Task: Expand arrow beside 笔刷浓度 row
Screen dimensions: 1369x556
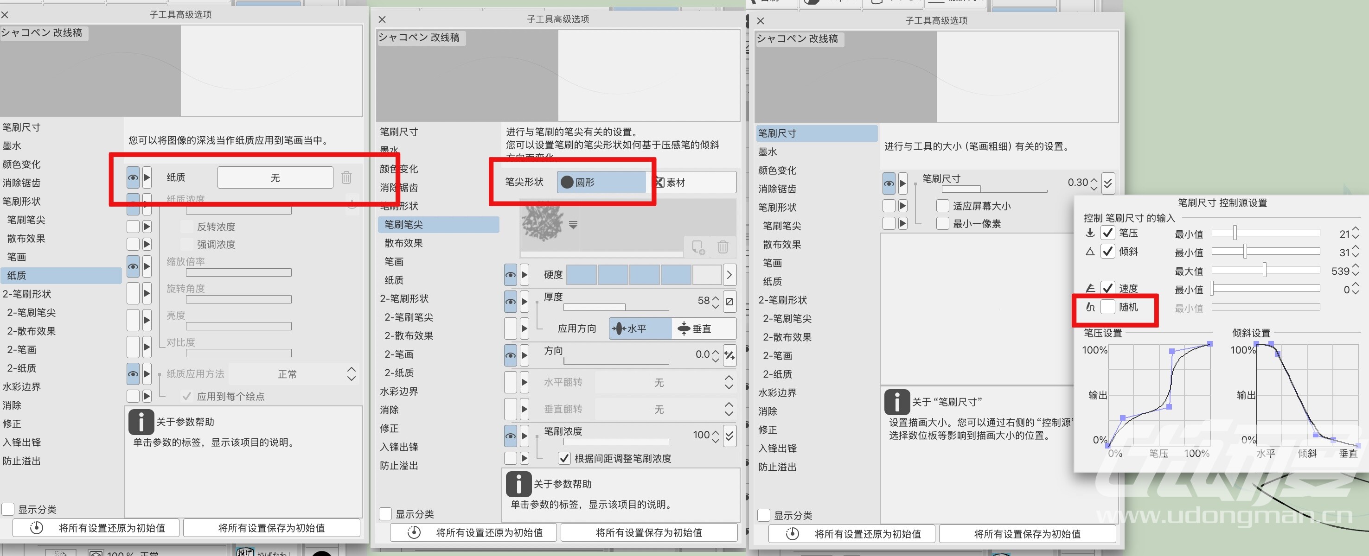Action: coord(524,436)
